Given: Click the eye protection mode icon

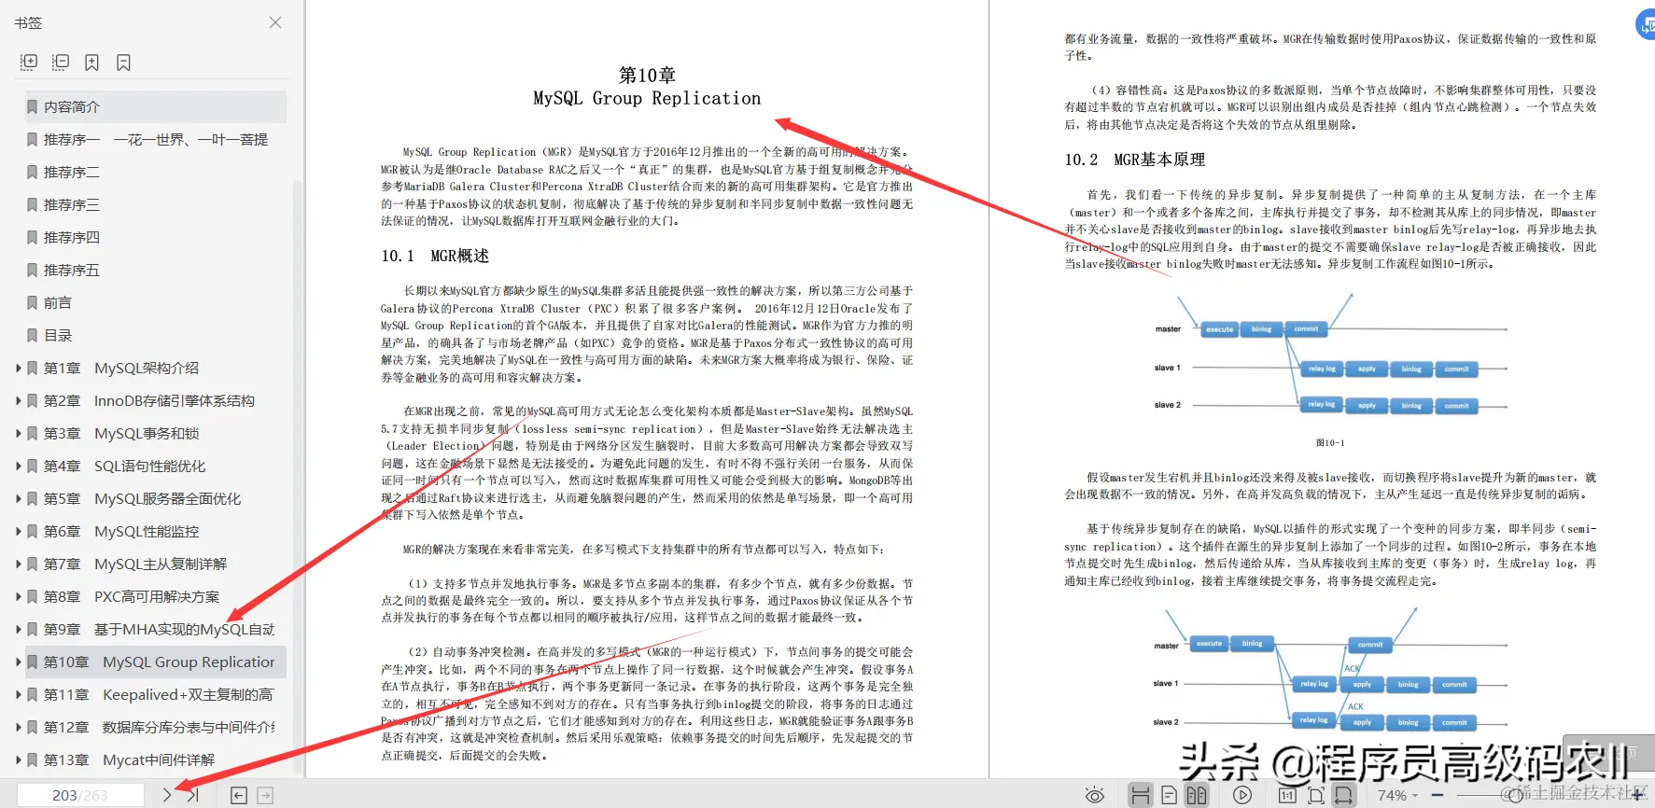Looking at the screenshot, I should click(x=1095, y=795).
